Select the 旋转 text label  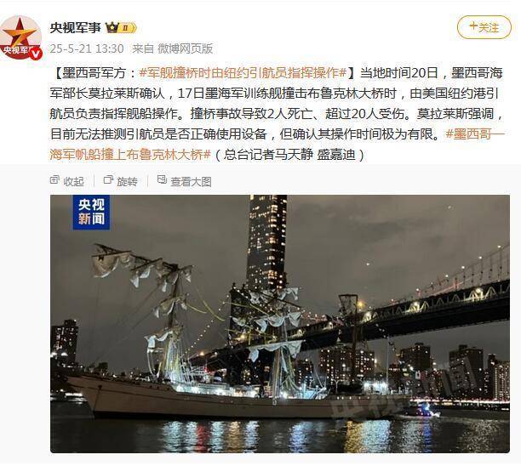[x=127, y=182]
